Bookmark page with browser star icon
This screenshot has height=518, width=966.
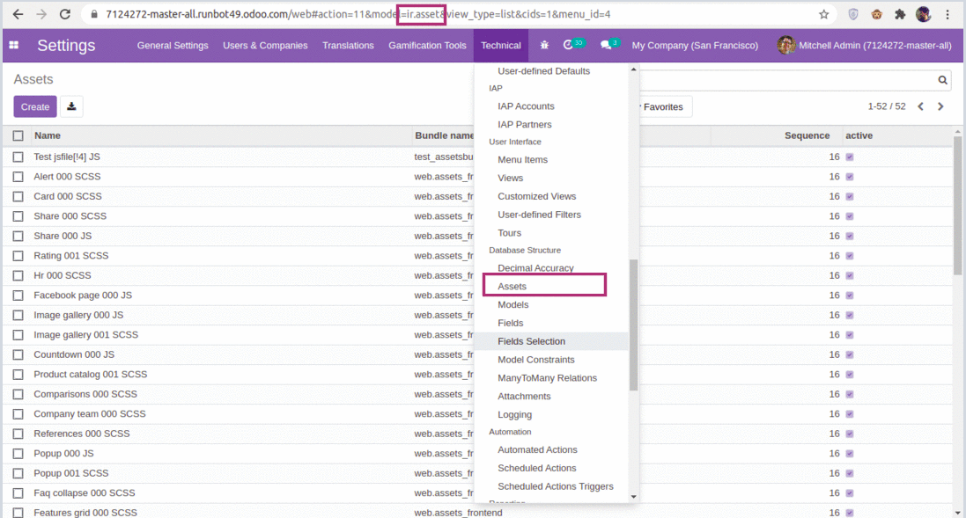824,14
